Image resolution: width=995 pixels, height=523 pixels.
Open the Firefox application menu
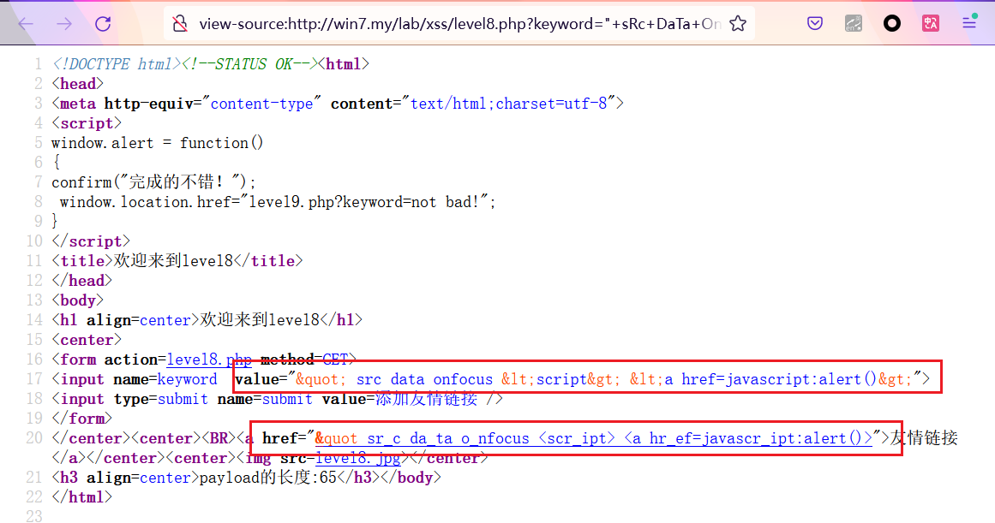pos(969,24)
